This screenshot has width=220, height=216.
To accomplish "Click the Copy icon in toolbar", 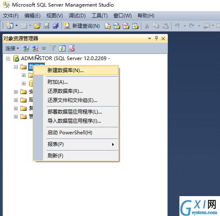I will 156,26.
